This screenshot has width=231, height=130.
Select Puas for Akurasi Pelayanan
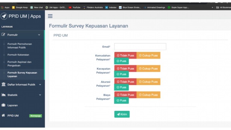[x=122, y=87]
